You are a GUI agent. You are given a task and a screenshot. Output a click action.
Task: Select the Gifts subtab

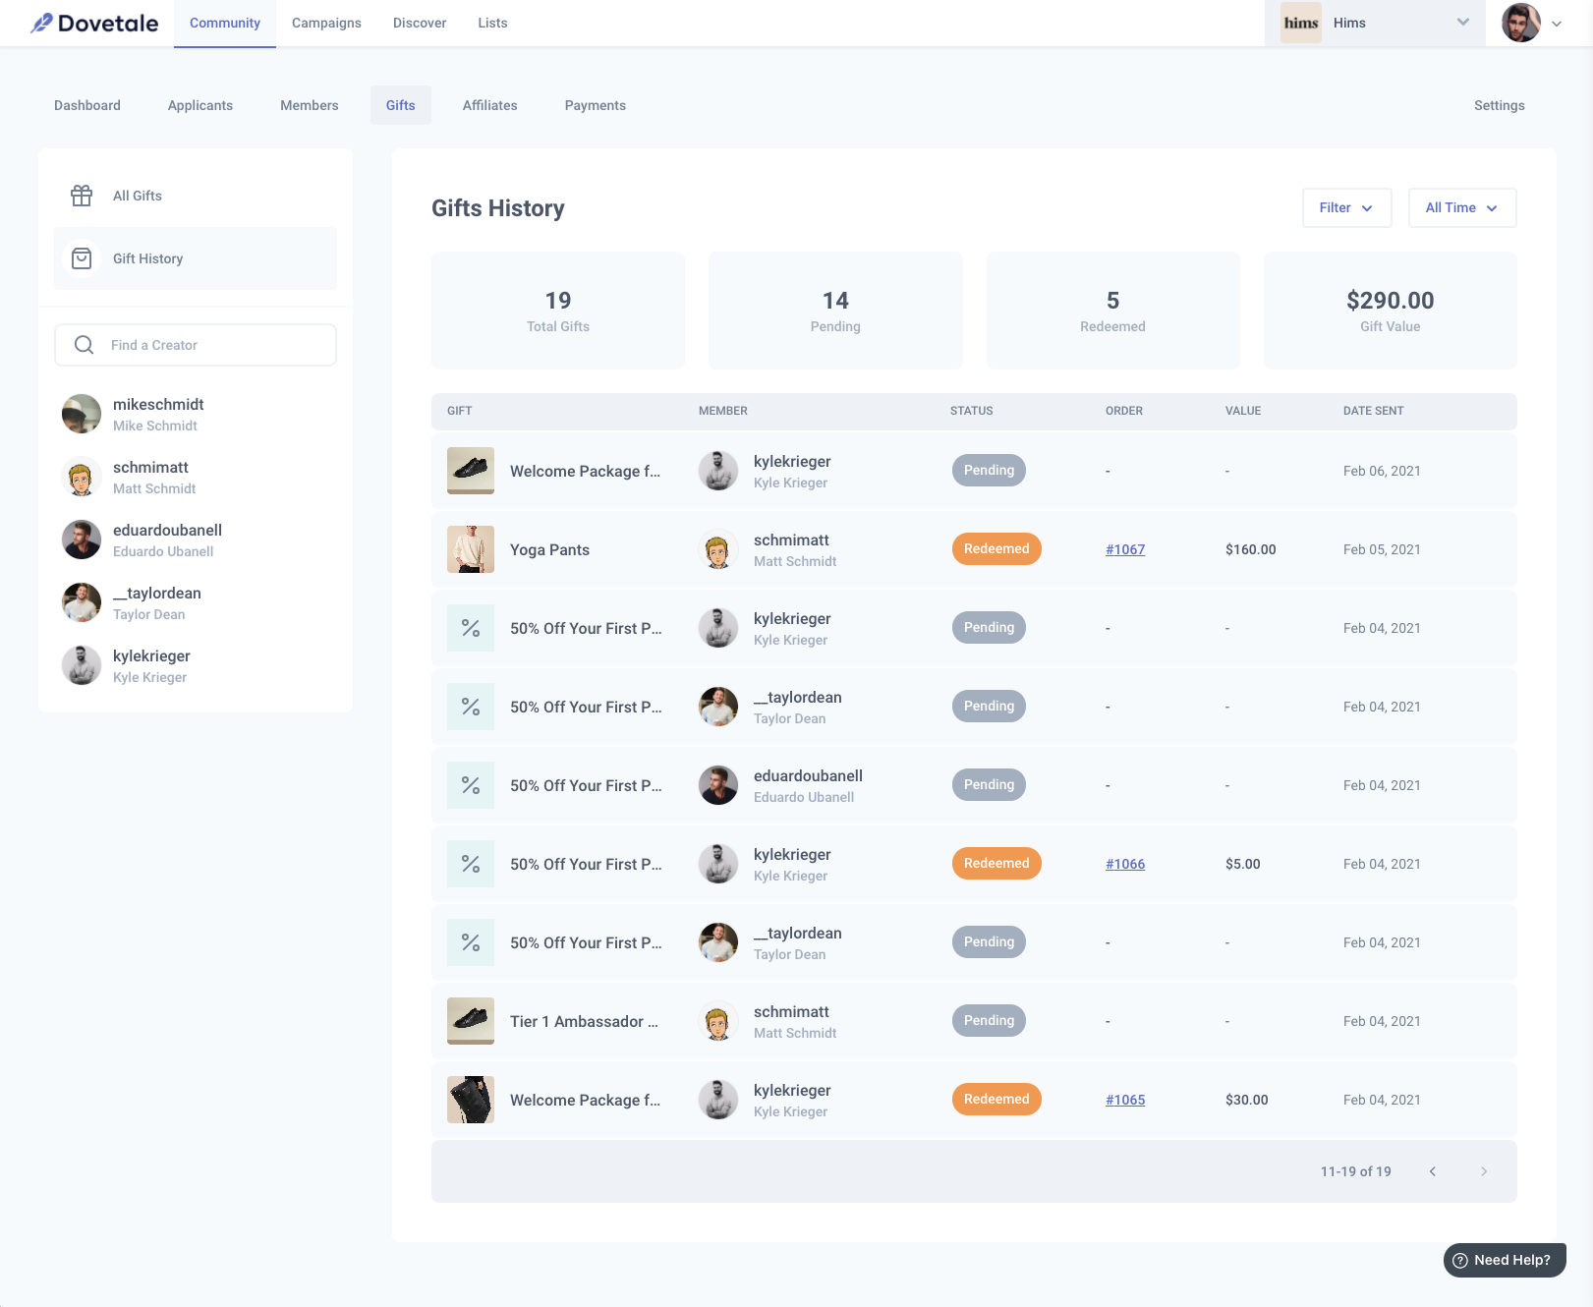tap(400, 105)
